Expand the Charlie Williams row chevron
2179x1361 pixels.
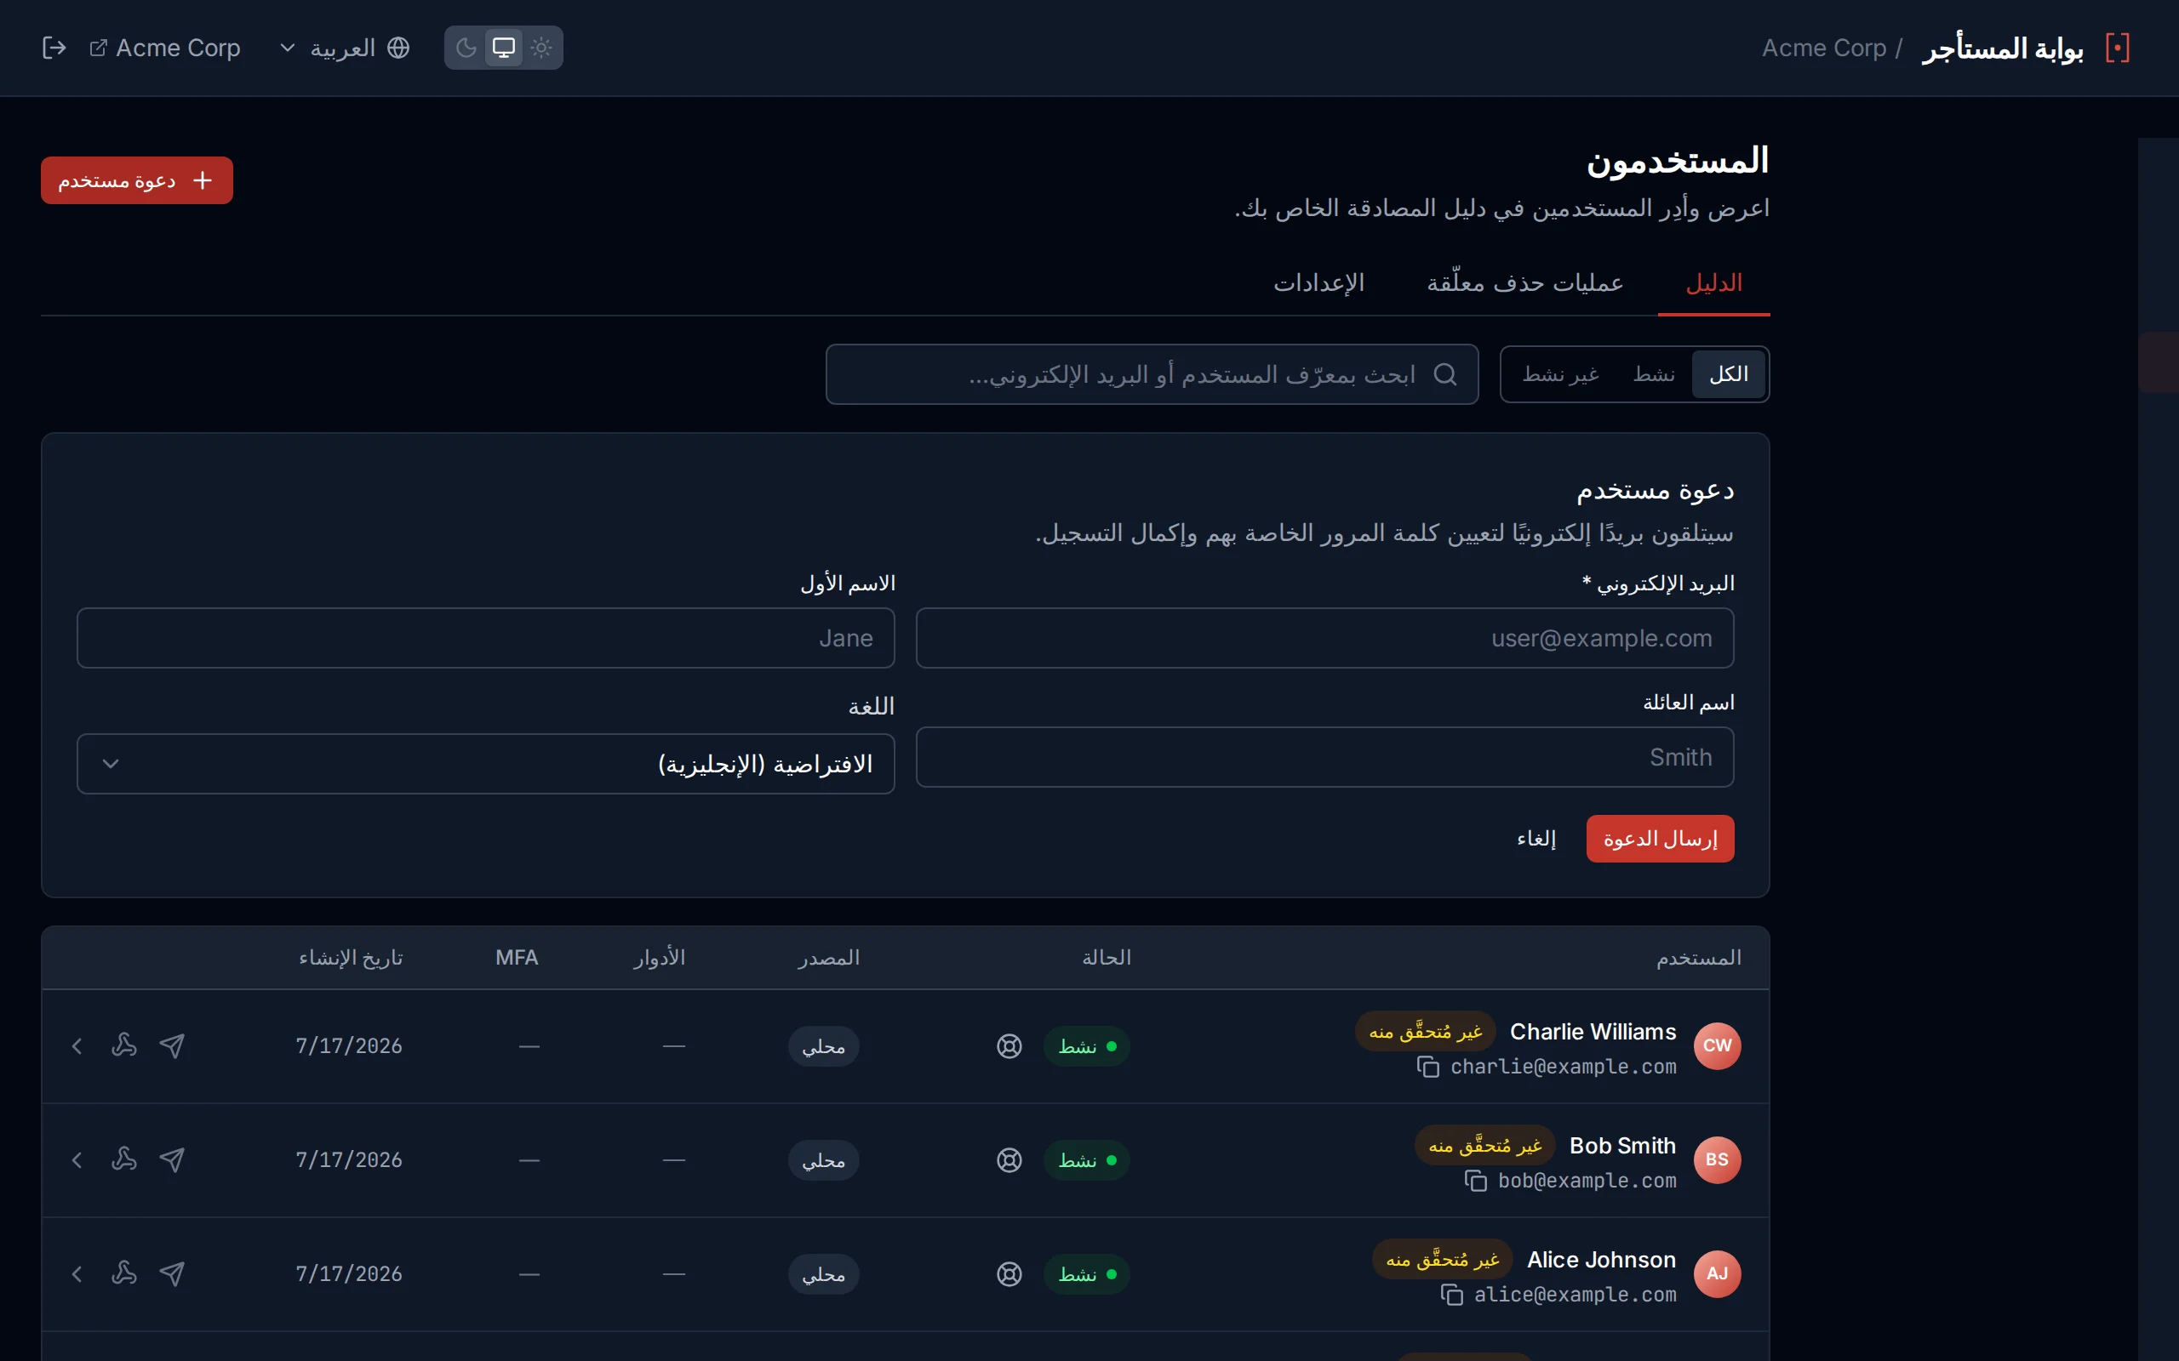point(77,1046)
